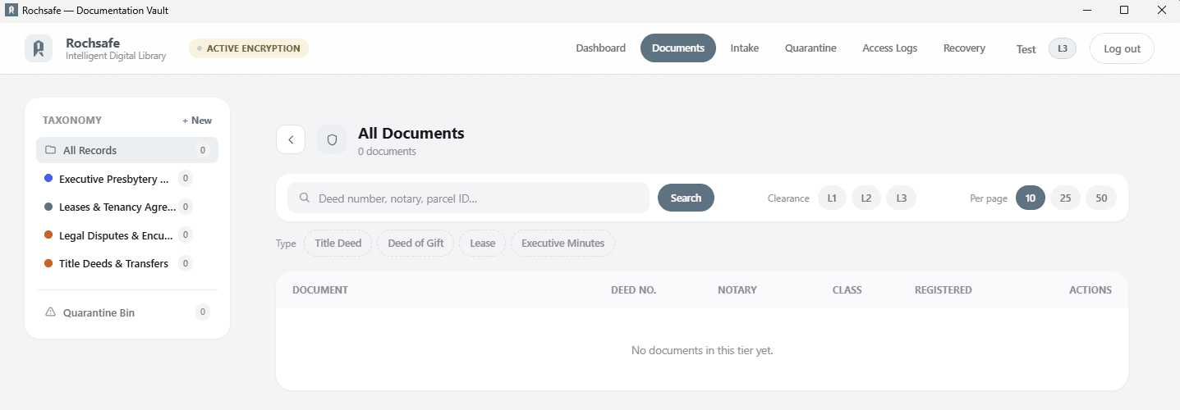Go to the Intake tab

coord(745,48)
